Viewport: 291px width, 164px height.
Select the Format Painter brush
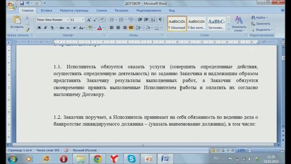27,30
